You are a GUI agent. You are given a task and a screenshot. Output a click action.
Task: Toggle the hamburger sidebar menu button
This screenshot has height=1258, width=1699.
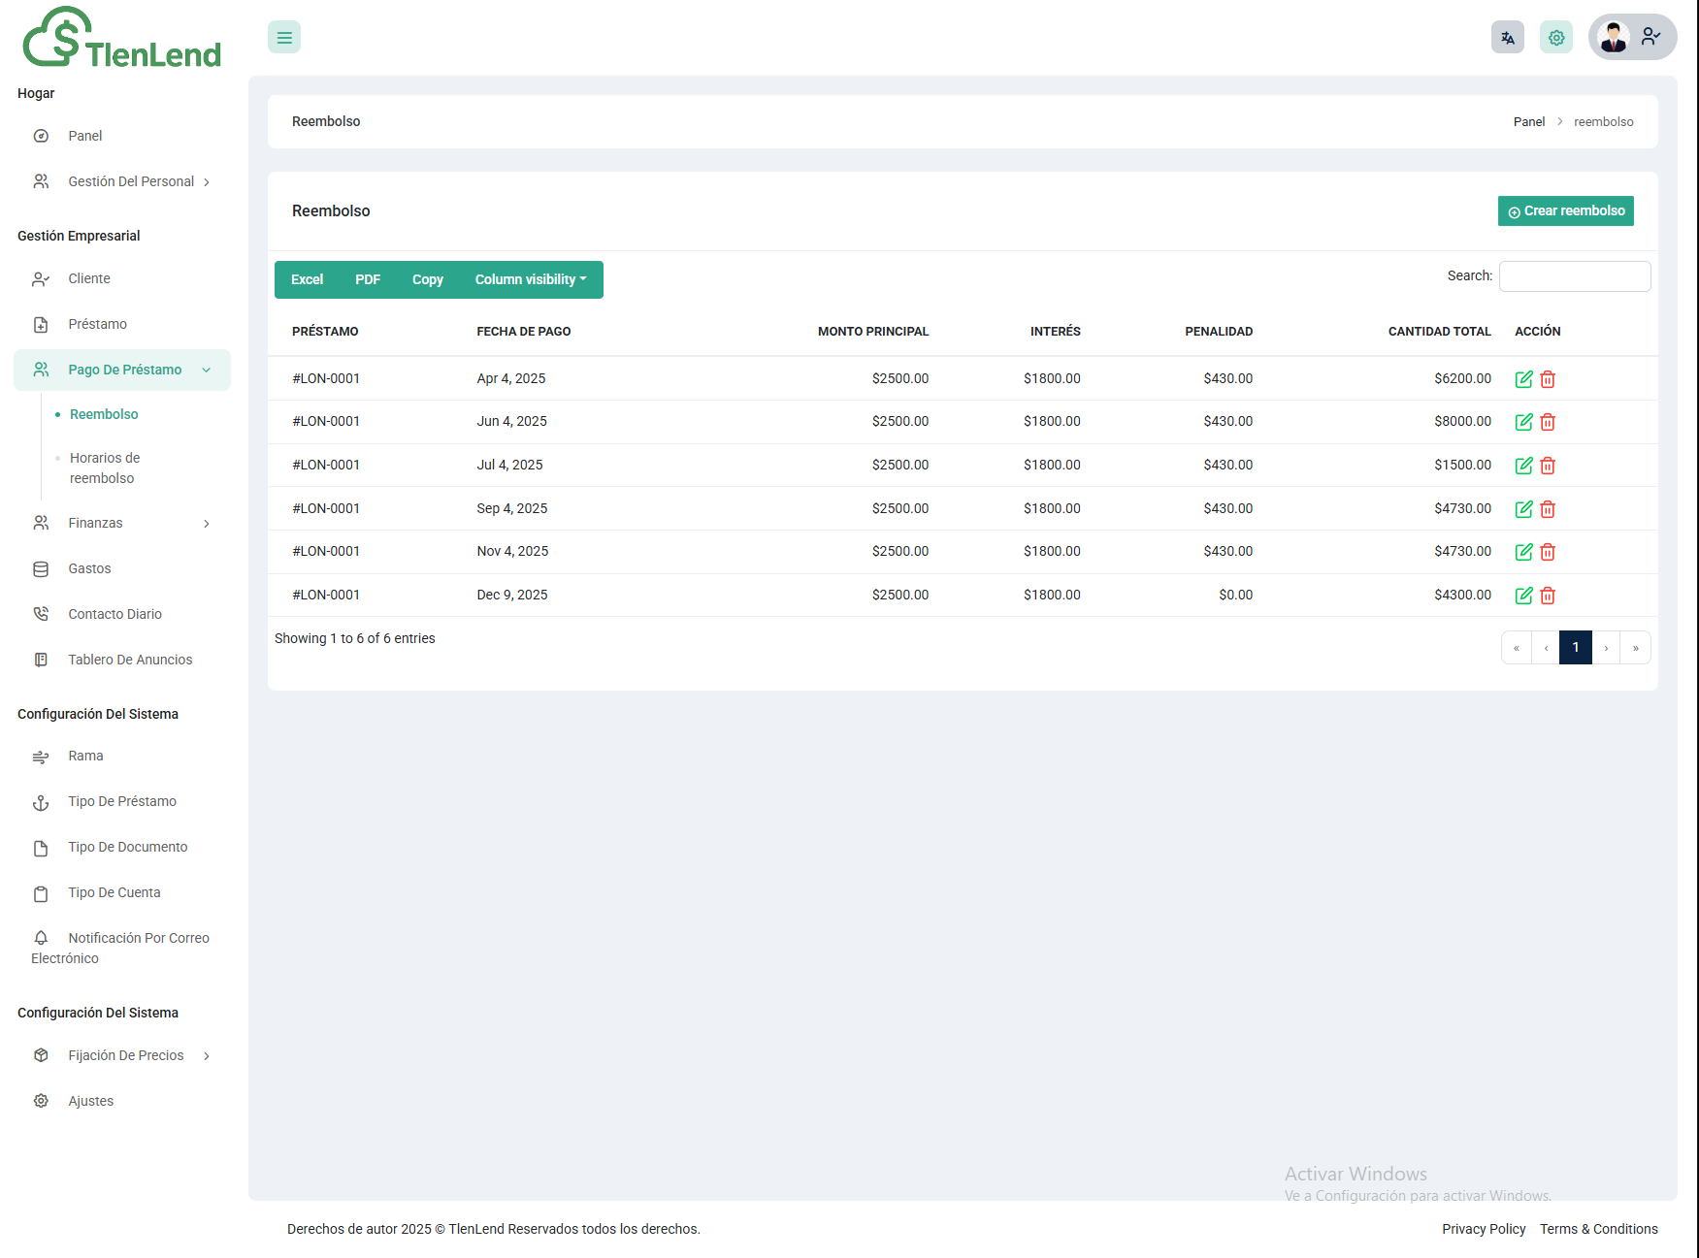(x=284, y=38)
